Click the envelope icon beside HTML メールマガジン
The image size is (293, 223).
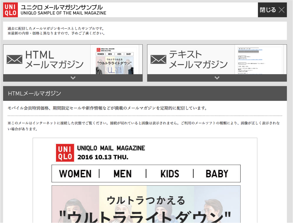(14, 59)
